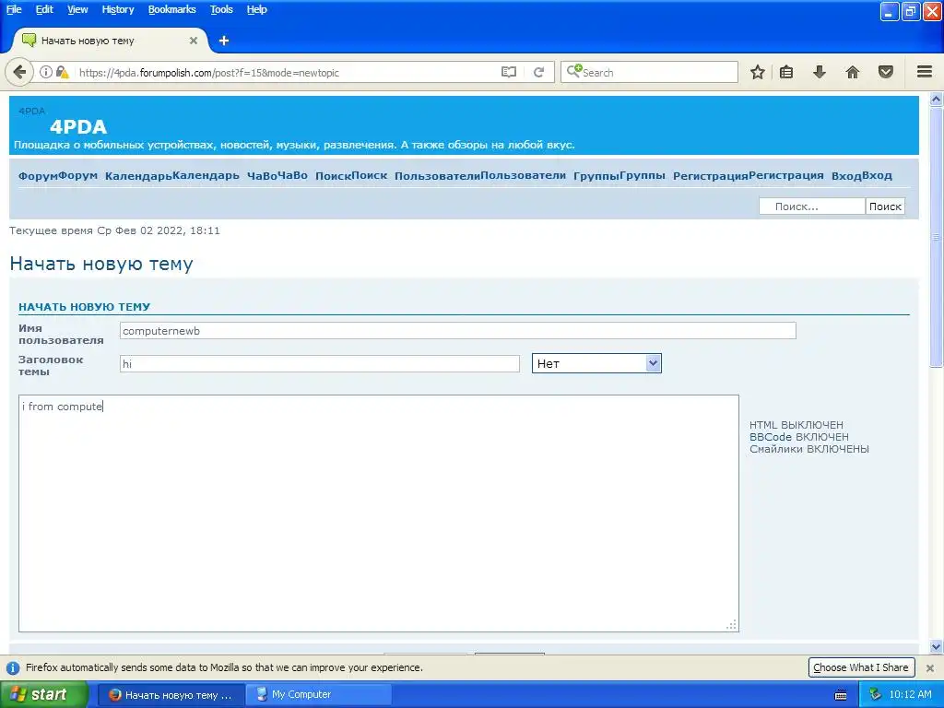The width and height of the screenshot is (944, 708).
Task: Open the Вход login link
Action: click(x=862, y=176)
